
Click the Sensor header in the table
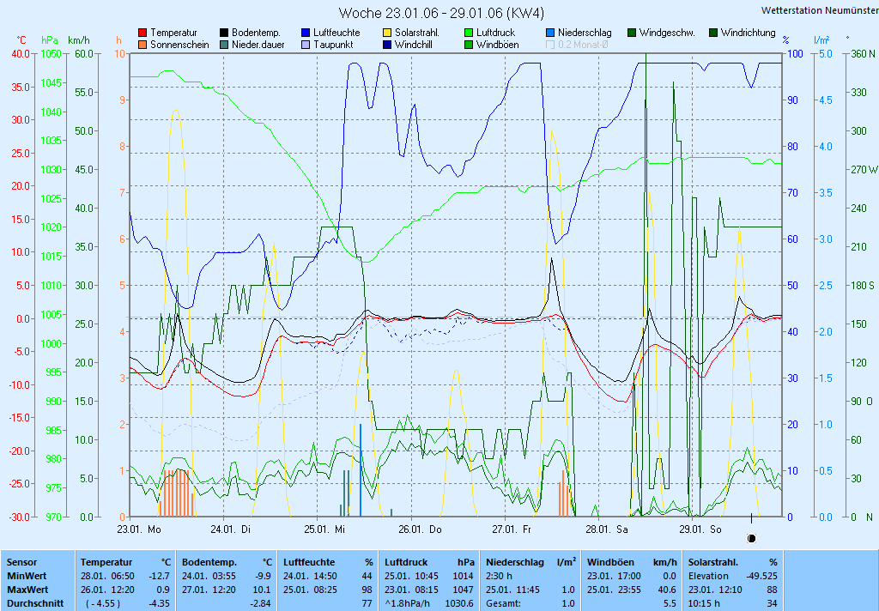(21, 562)
